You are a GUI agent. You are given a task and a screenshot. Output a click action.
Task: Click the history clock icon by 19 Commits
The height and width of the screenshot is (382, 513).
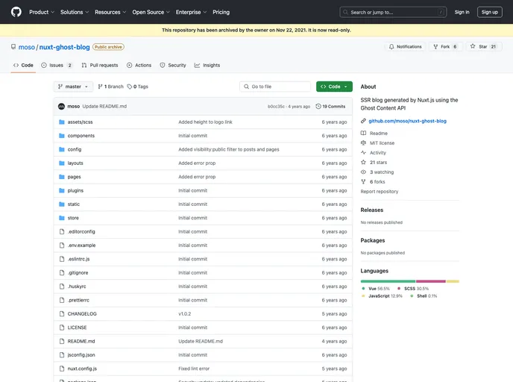318,107
